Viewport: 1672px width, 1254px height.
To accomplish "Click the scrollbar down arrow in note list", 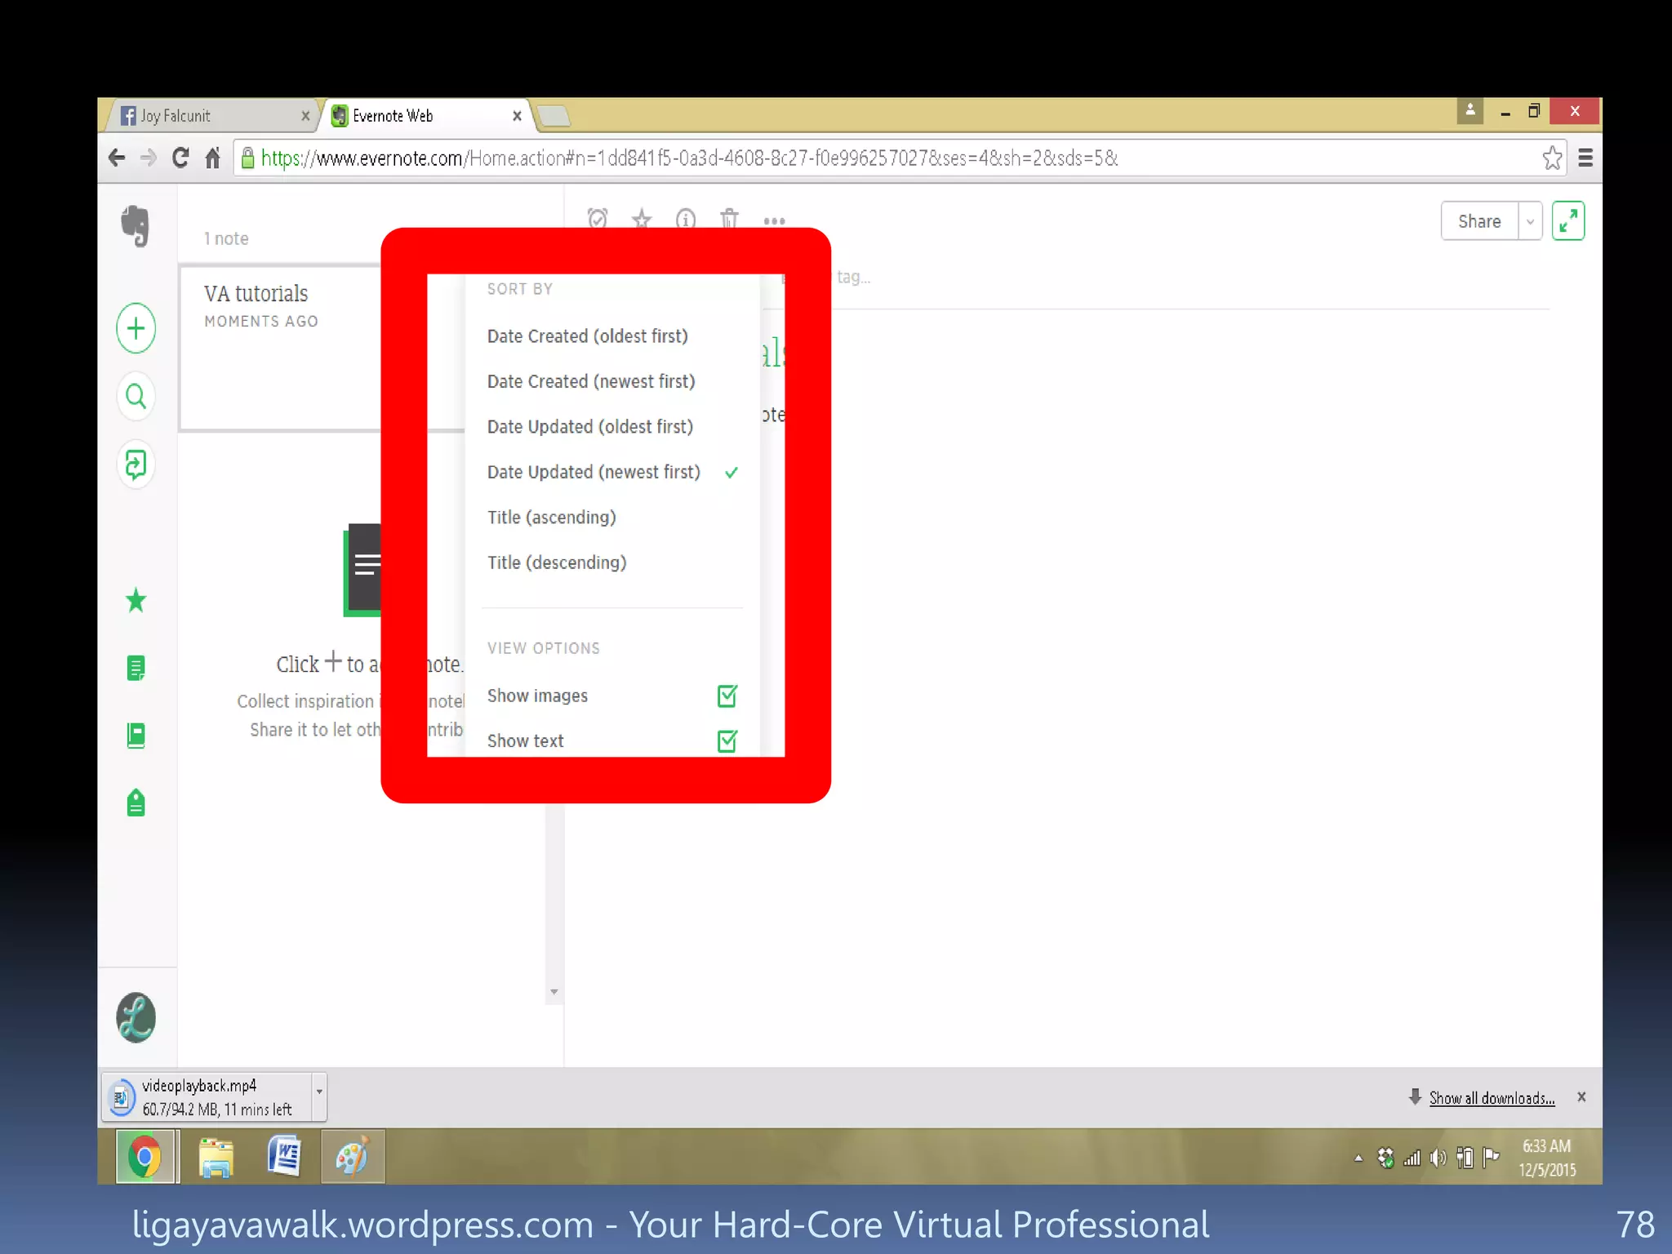I will (x=554, y=992).
